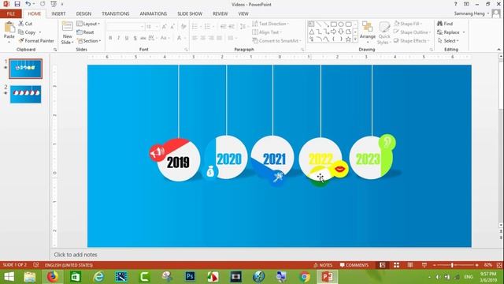Image resolution: width=504 pixels, height=284 pixels.
Task: Insert a New Slide
Action: (67, 33)
